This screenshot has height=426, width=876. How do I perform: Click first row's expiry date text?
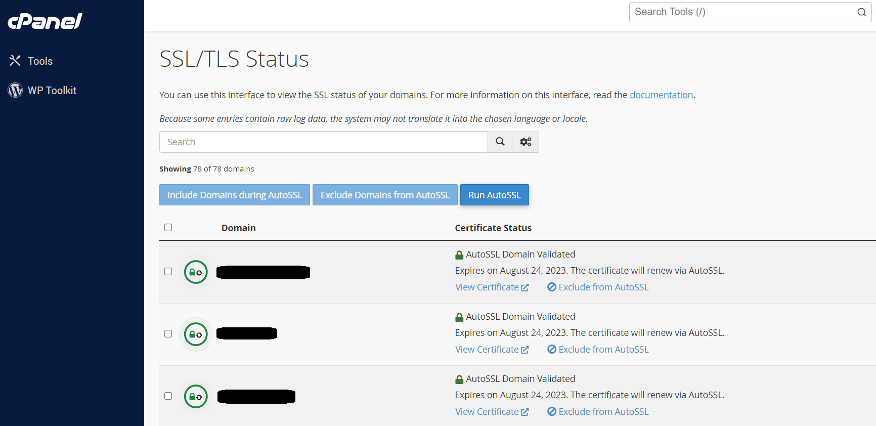click(590, 271)
